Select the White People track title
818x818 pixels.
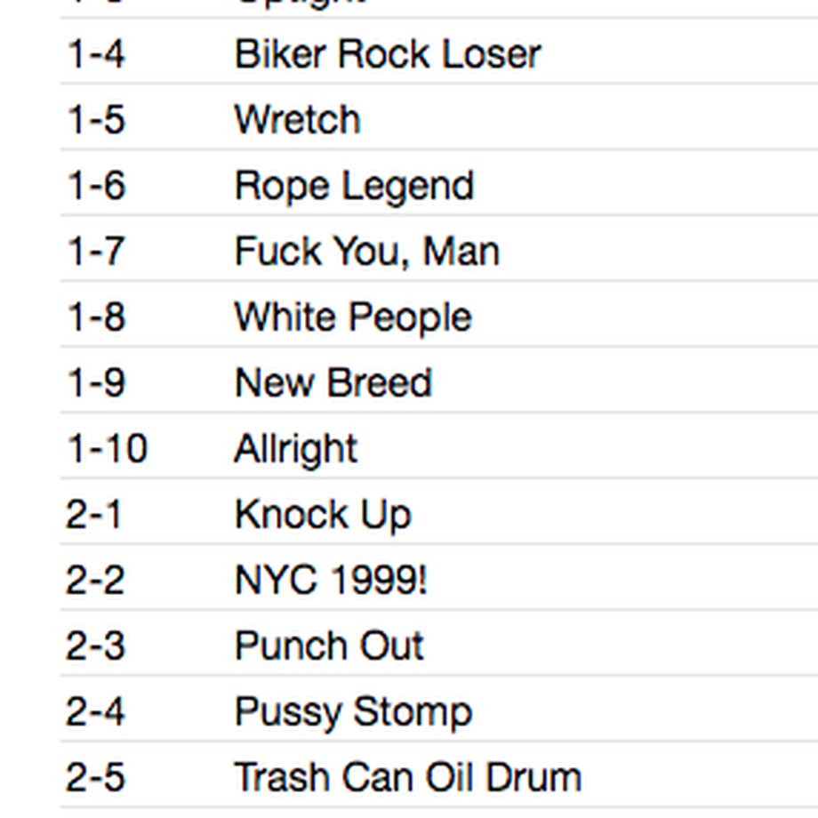click(x=353, y=317)
